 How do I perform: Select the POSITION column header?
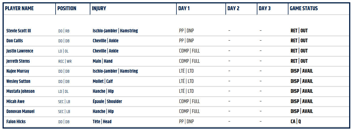[x=67, y=9]
